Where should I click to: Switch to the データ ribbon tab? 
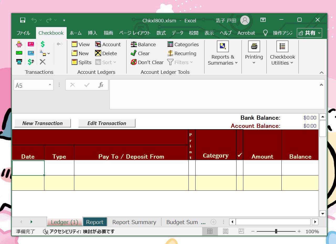[177, 33]
